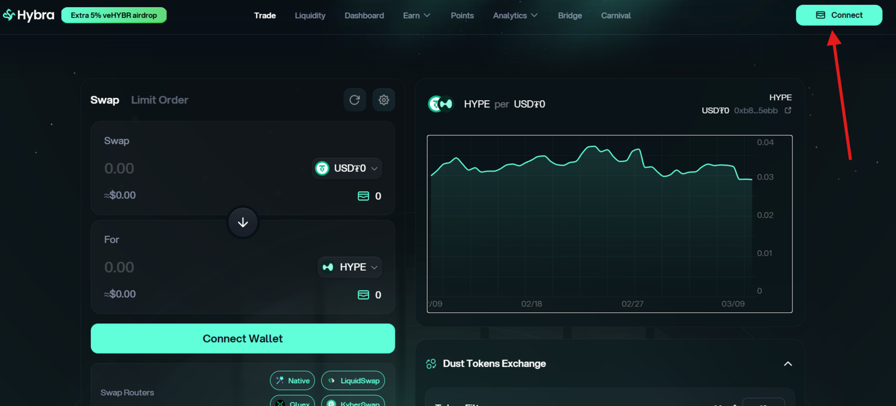Click contract address 0xb8...5ebb
896x406 pixels.
[x=756, y=111]
